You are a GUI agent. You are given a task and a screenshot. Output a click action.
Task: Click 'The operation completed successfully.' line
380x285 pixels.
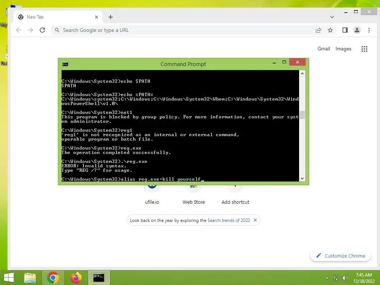coord(116,153)
